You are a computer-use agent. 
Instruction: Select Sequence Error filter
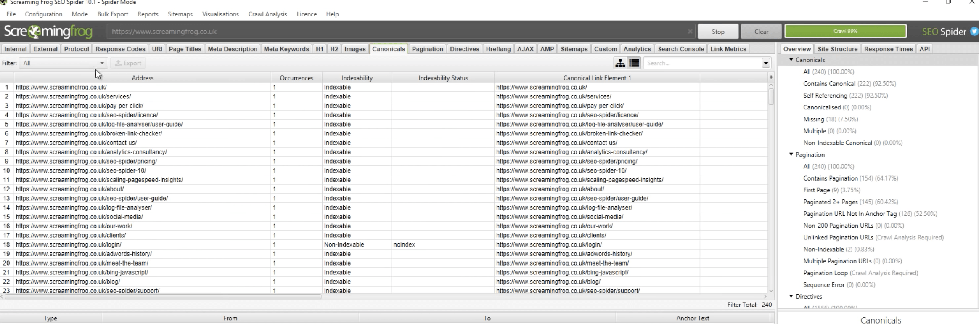pos(839,284)
